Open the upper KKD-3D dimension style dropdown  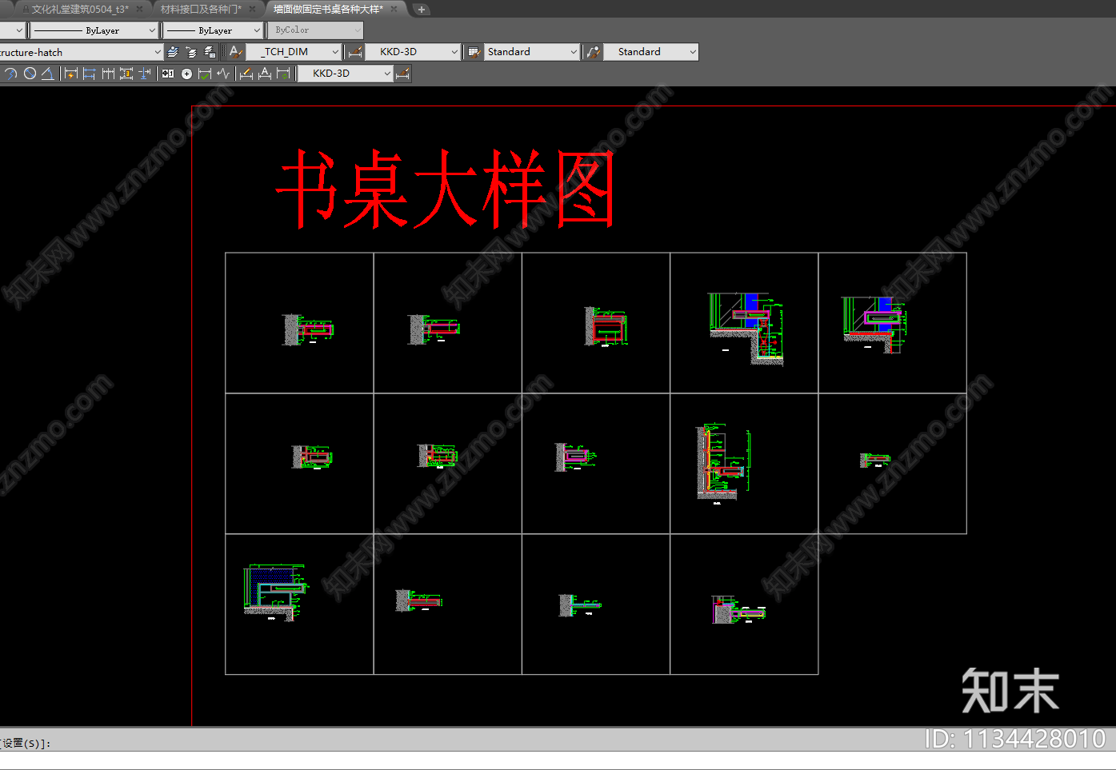point(413,52)
